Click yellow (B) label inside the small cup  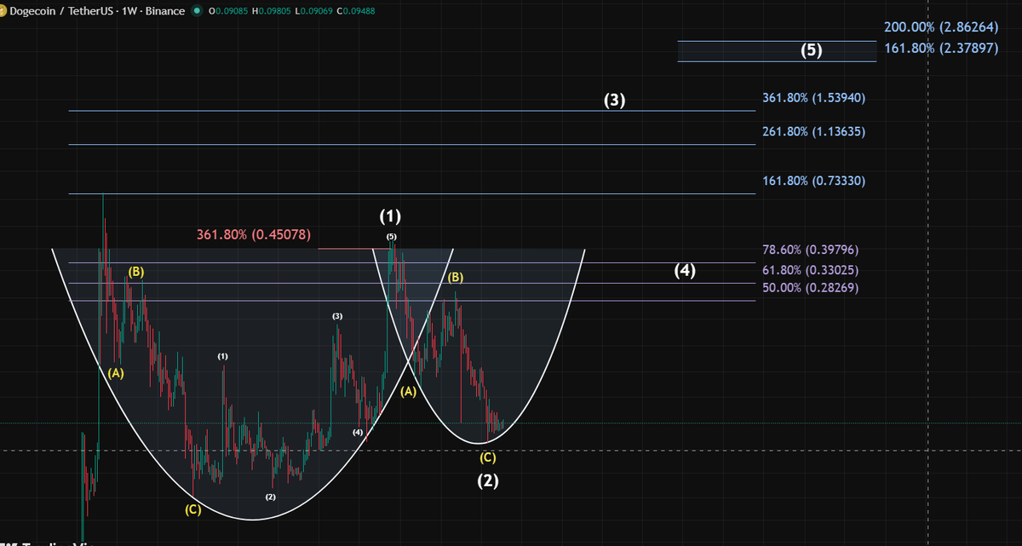tap(456, 278)
